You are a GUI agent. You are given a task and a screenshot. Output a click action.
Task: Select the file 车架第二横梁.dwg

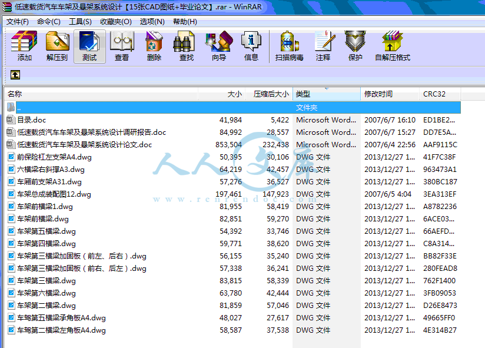(46, 306)
